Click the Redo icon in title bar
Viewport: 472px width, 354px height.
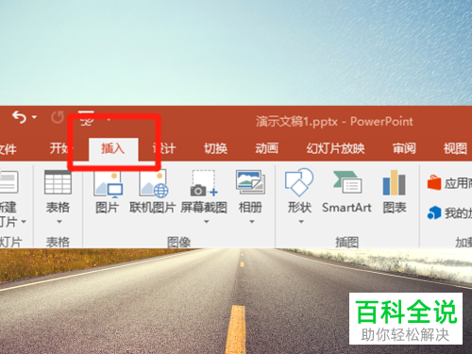coord(58,117)
